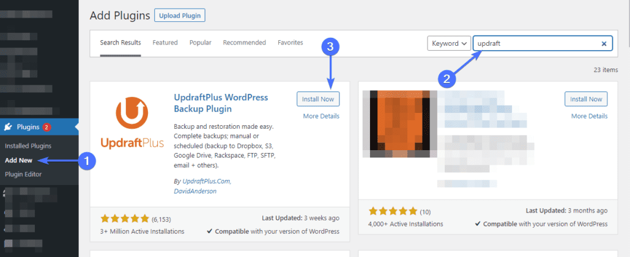This screenshot has height=257, width=630.
Task: Click the UpdraftPlus logo thumbnail
Action: click(x=132, y=124)
